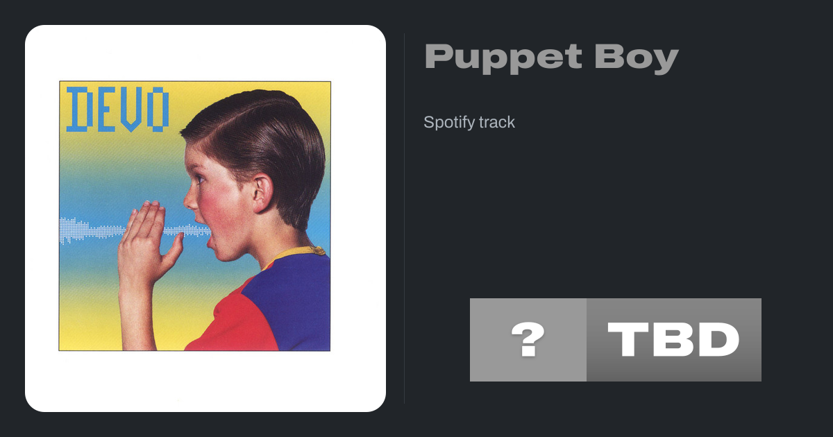The height and width of the screenshot is (437, 833).
Task: Open the Puppet Boy track title
Action: point(551,58)
